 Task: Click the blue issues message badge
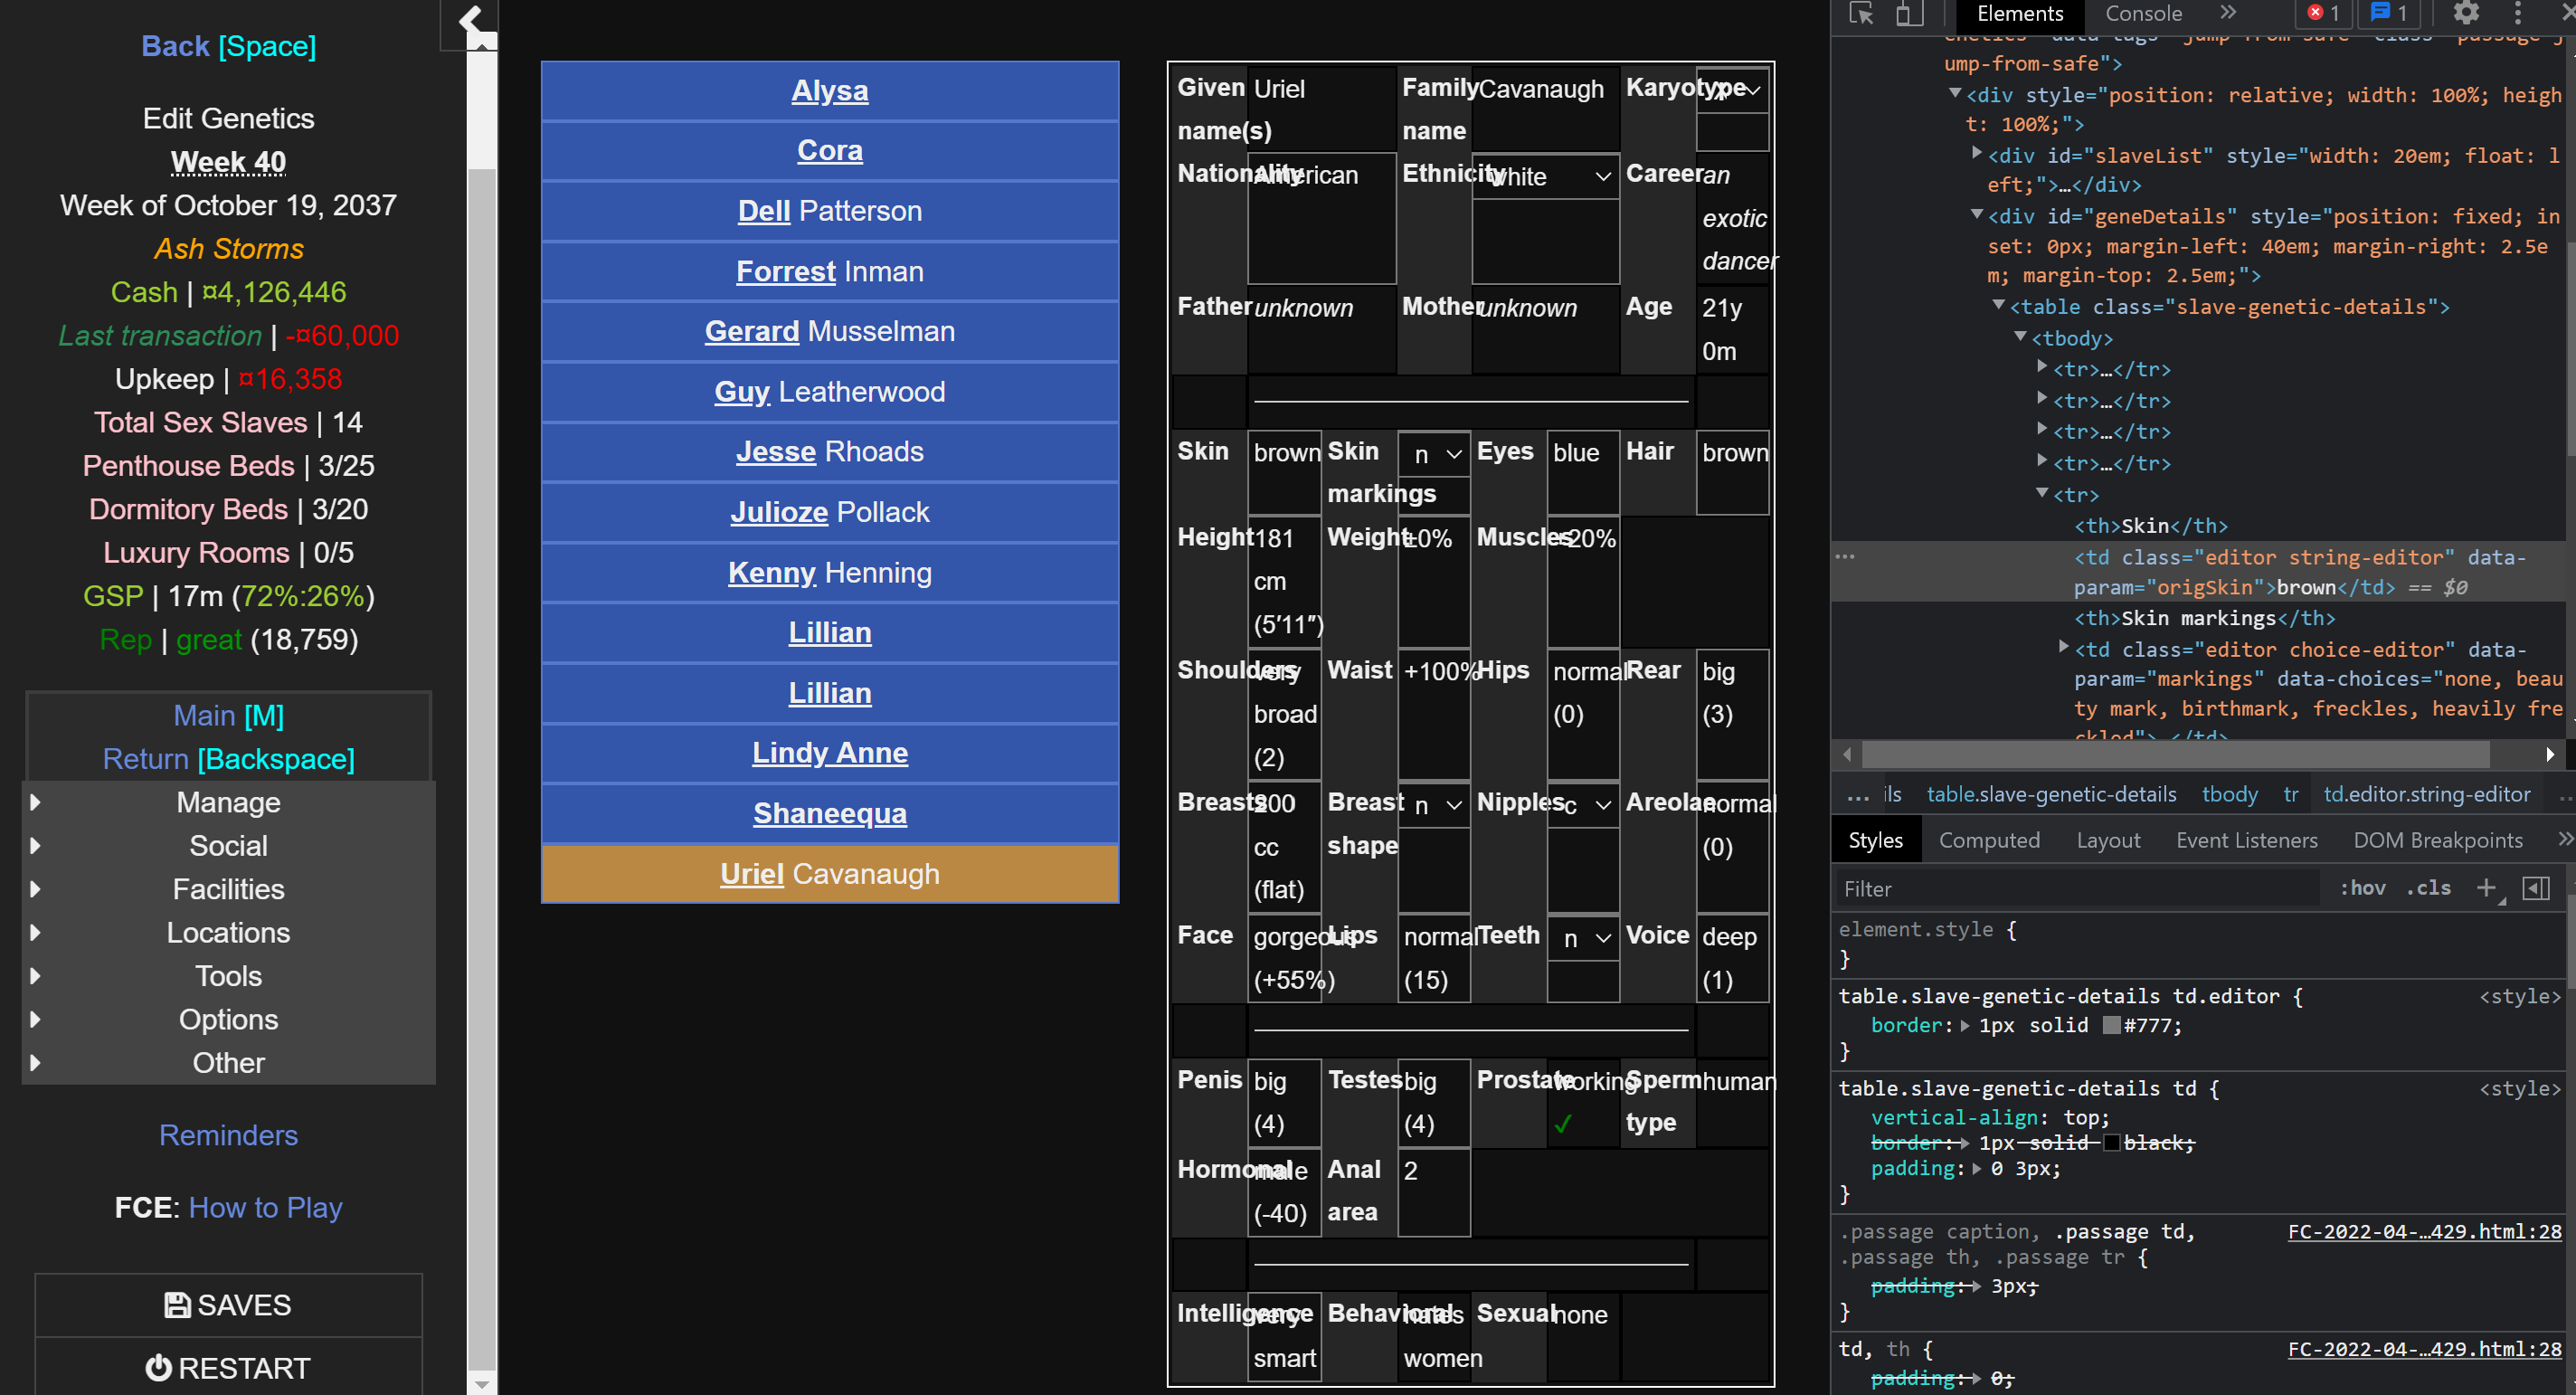[2389, 14]
